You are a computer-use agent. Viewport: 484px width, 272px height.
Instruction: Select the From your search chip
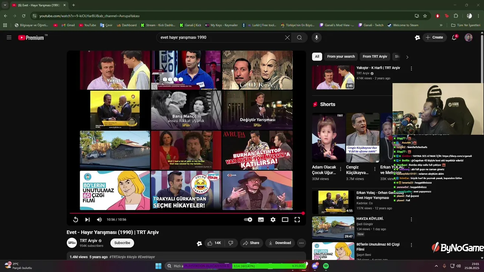341,57
